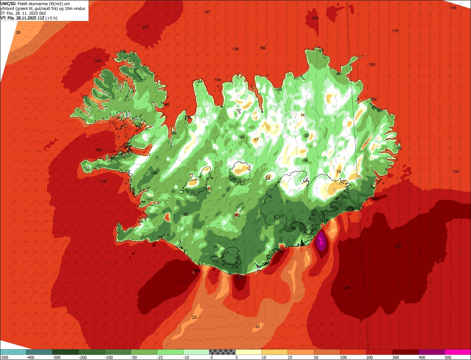Click the map value 209
Screen dimensions: 471x360
click(315, 18)
